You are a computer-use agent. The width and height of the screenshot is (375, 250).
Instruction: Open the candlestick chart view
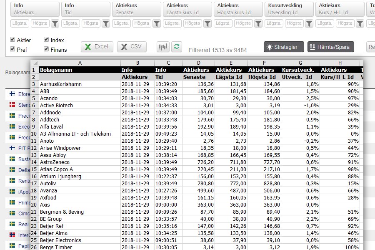(163, 47)
